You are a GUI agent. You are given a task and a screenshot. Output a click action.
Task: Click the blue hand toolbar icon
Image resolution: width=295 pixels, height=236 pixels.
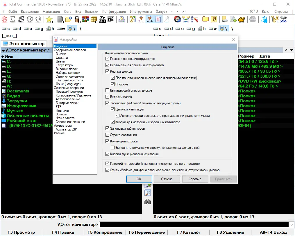(264, 19)
